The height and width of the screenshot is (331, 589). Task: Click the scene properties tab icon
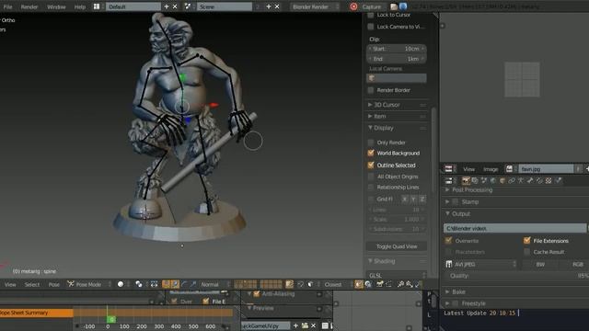pyautogui.click(x=484, y=181)
